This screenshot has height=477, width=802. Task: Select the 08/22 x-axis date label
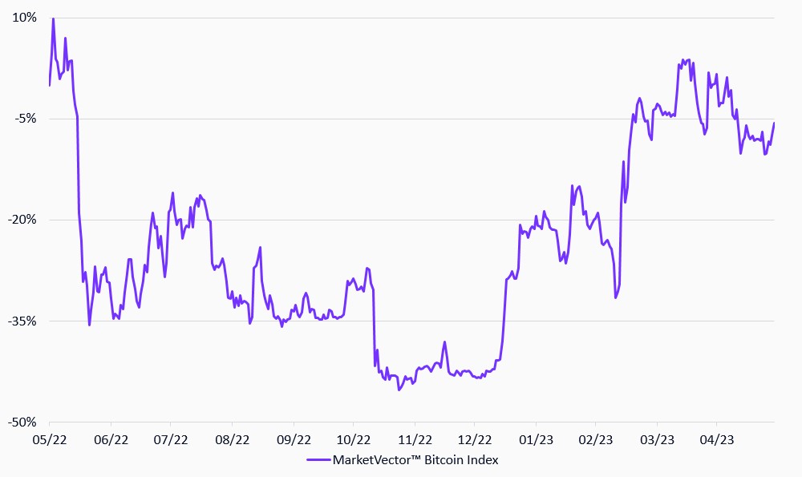(x=231, y=439)
